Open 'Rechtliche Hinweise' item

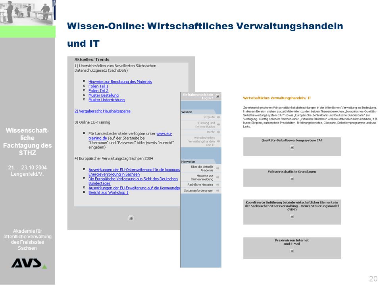click(200, 185)
